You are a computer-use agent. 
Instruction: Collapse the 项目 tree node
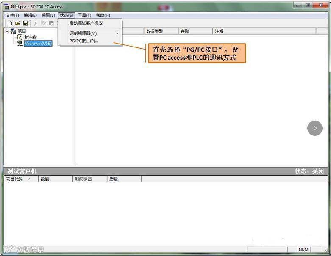click(x=7, y=31)
